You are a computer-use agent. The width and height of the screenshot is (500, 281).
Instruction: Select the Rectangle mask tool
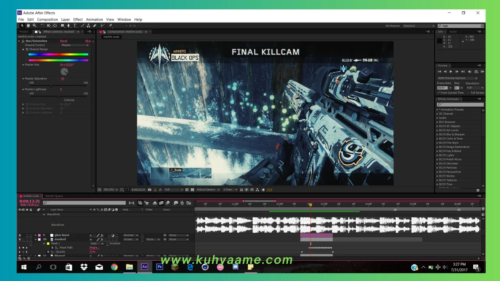tap(62, 26)
